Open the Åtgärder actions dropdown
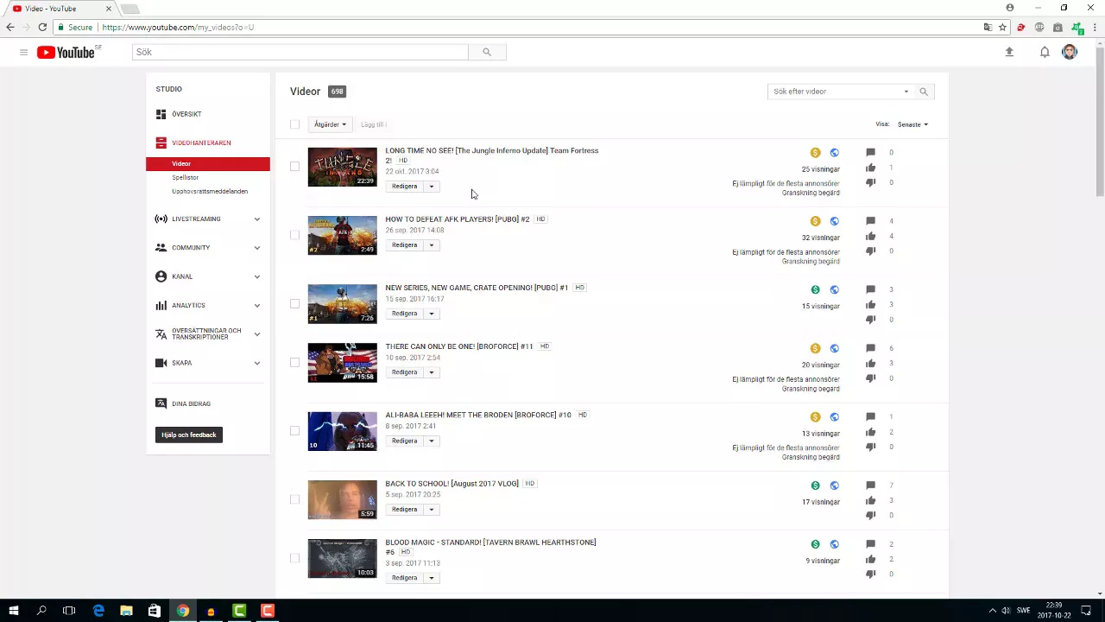The image size is (1105, 622). coord(330,124)
